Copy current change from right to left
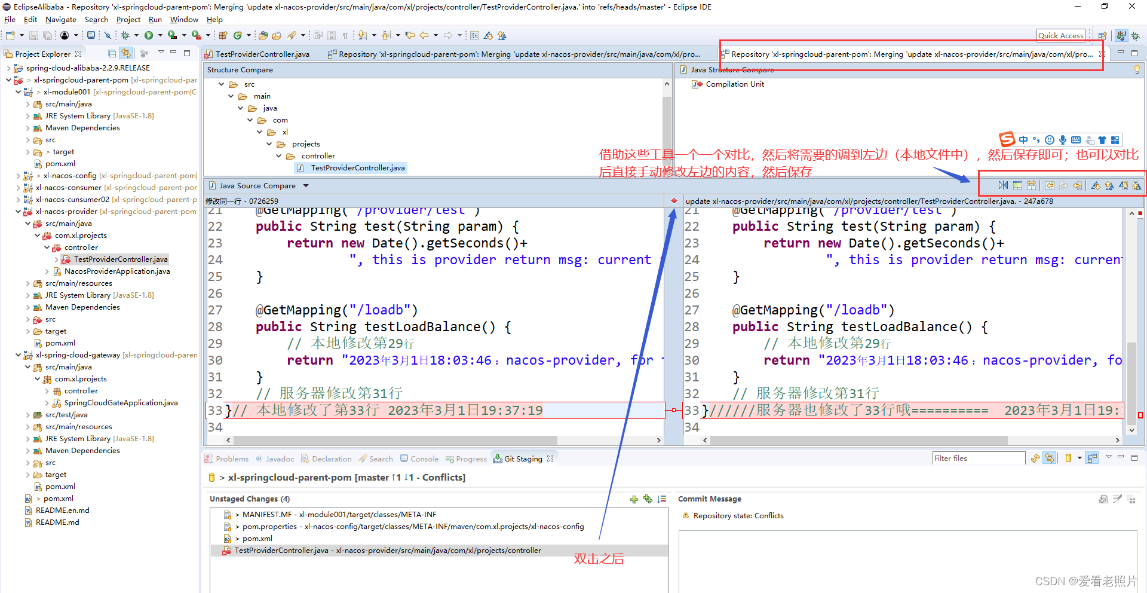This screenshot has width=1147, height=593. pos(1077,185)
